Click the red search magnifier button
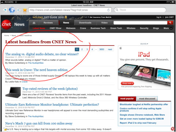 (x=170, y=23)
